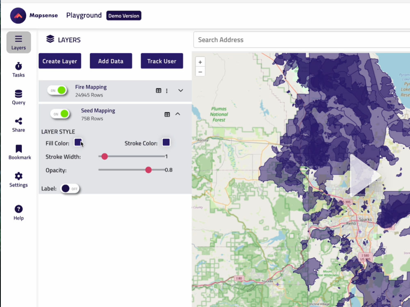Open the Help section
Image resolution: width=410 pixels, height=307 pixels.
18,213
